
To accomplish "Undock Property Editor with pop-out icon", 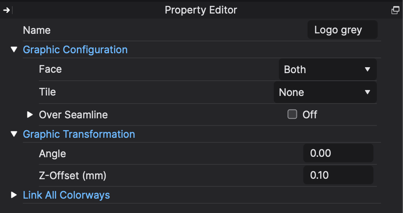I will click(x=395, y=10).
